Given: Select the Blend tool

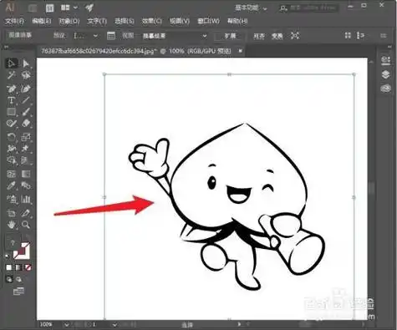Looking at the screenshot, I should tap(26, 185).
